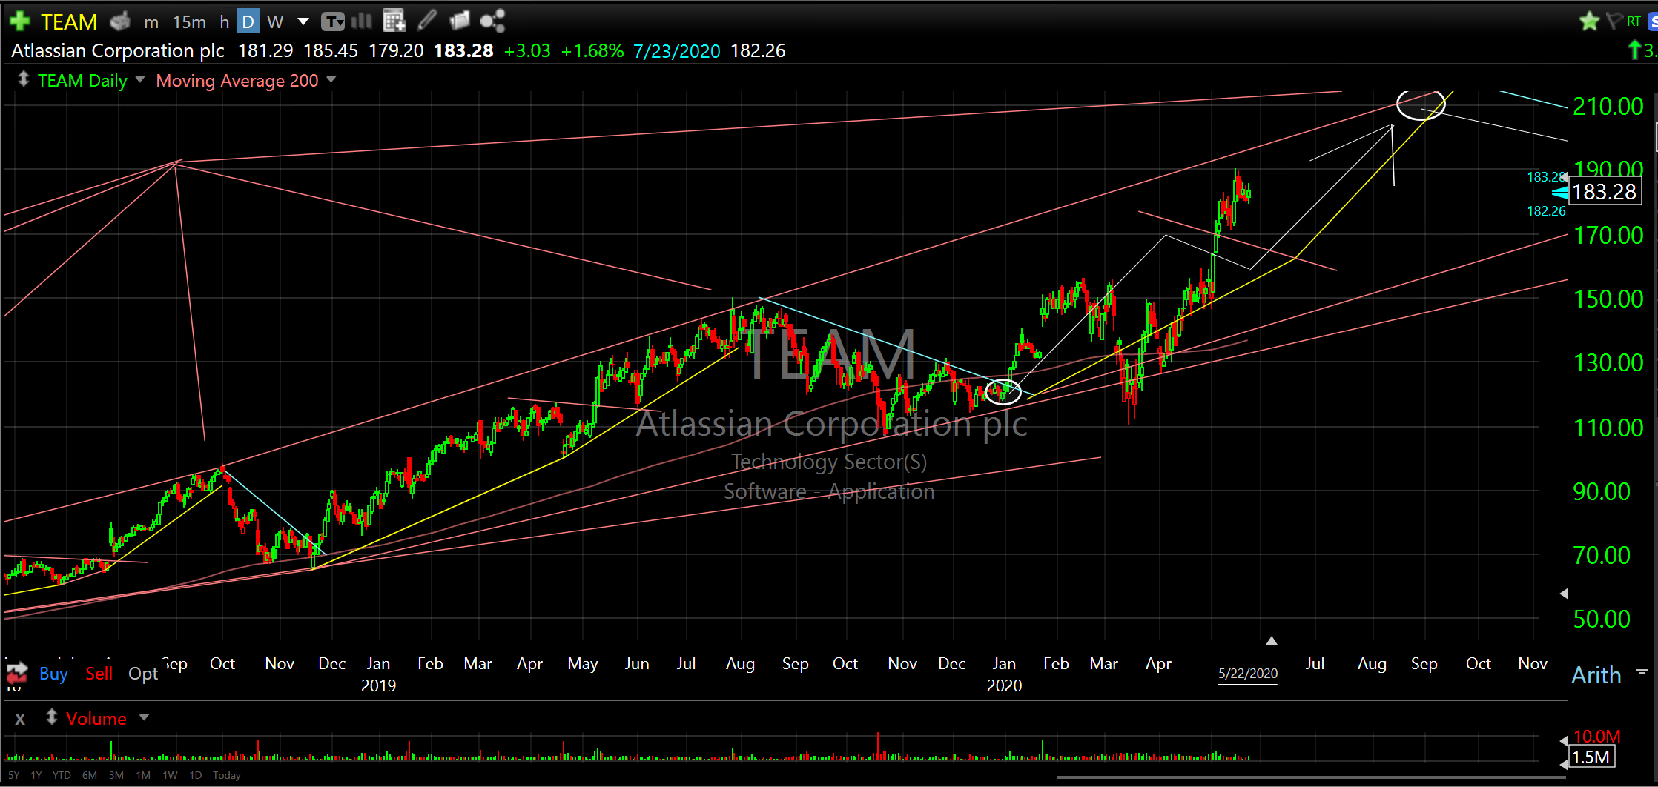Screen dimensions: 1658x787
Task: Select the pencil drawing tools icon
Action: 427,21
